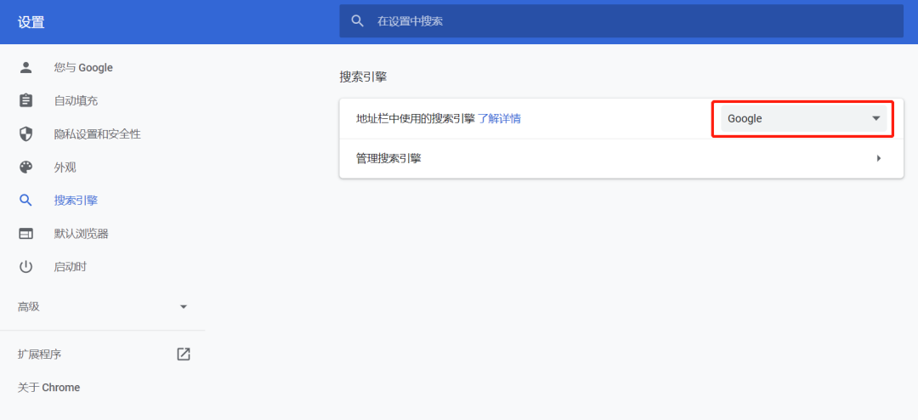The width and height of the screenshot is (918, 420).
Task: Click the clipboard icon for 自动填充
Action: pos(25,101)
